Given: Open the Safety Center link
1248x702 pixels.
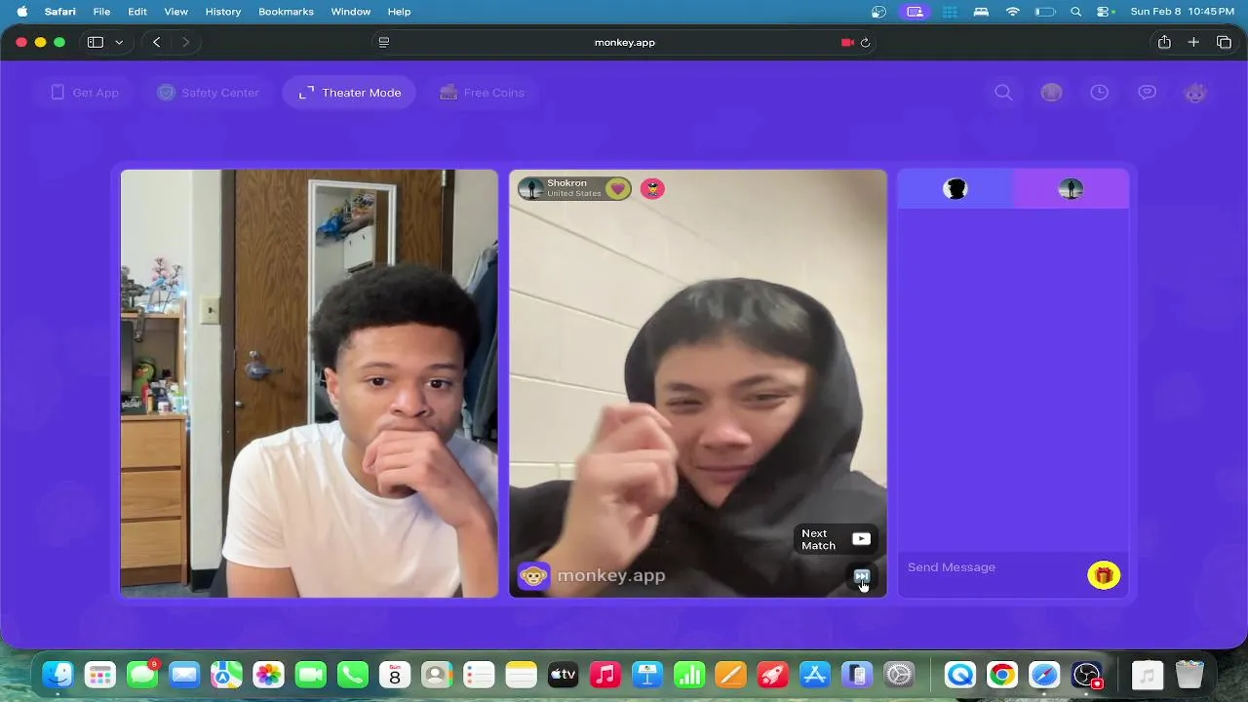Looking at the screenshot, I should coord(208,93).
